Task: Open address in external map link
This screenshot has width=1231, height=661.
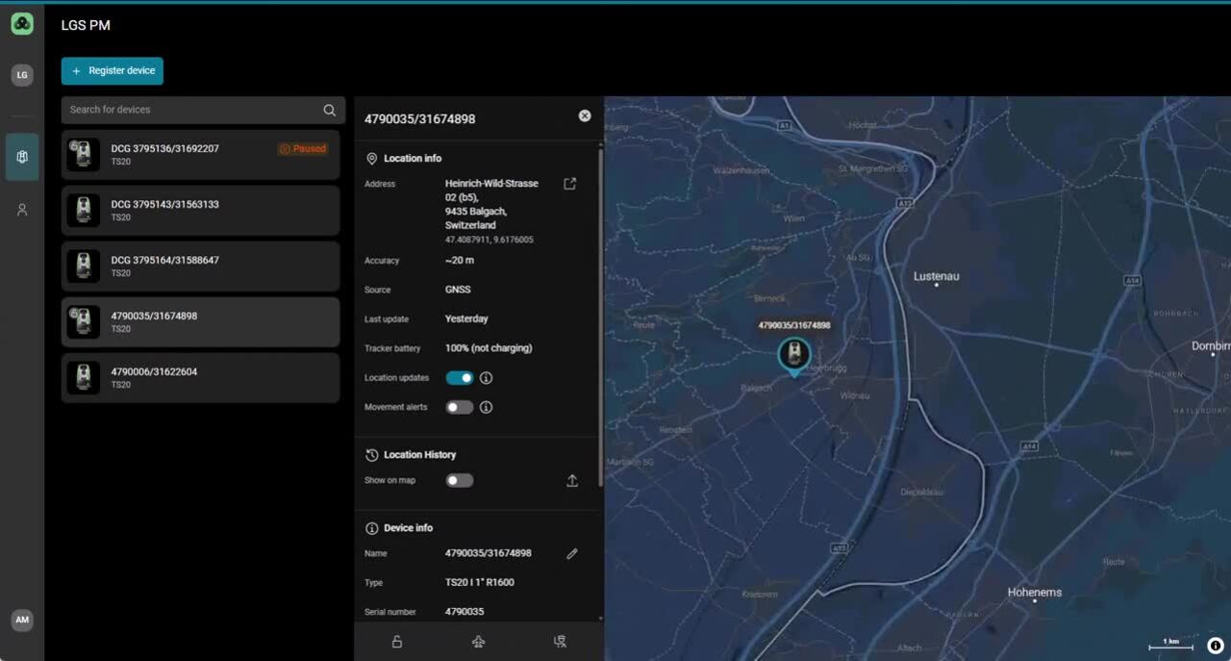Action: [570, 184]
